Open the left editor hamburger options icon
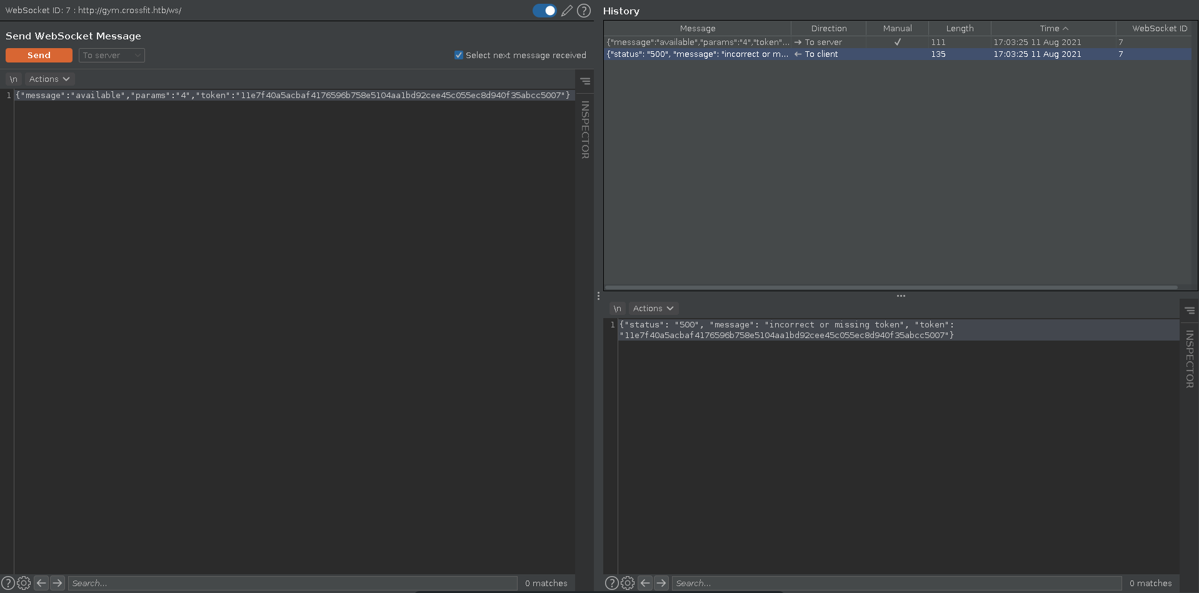Viewport: 1199px width, 593px height. pos(585,81)
